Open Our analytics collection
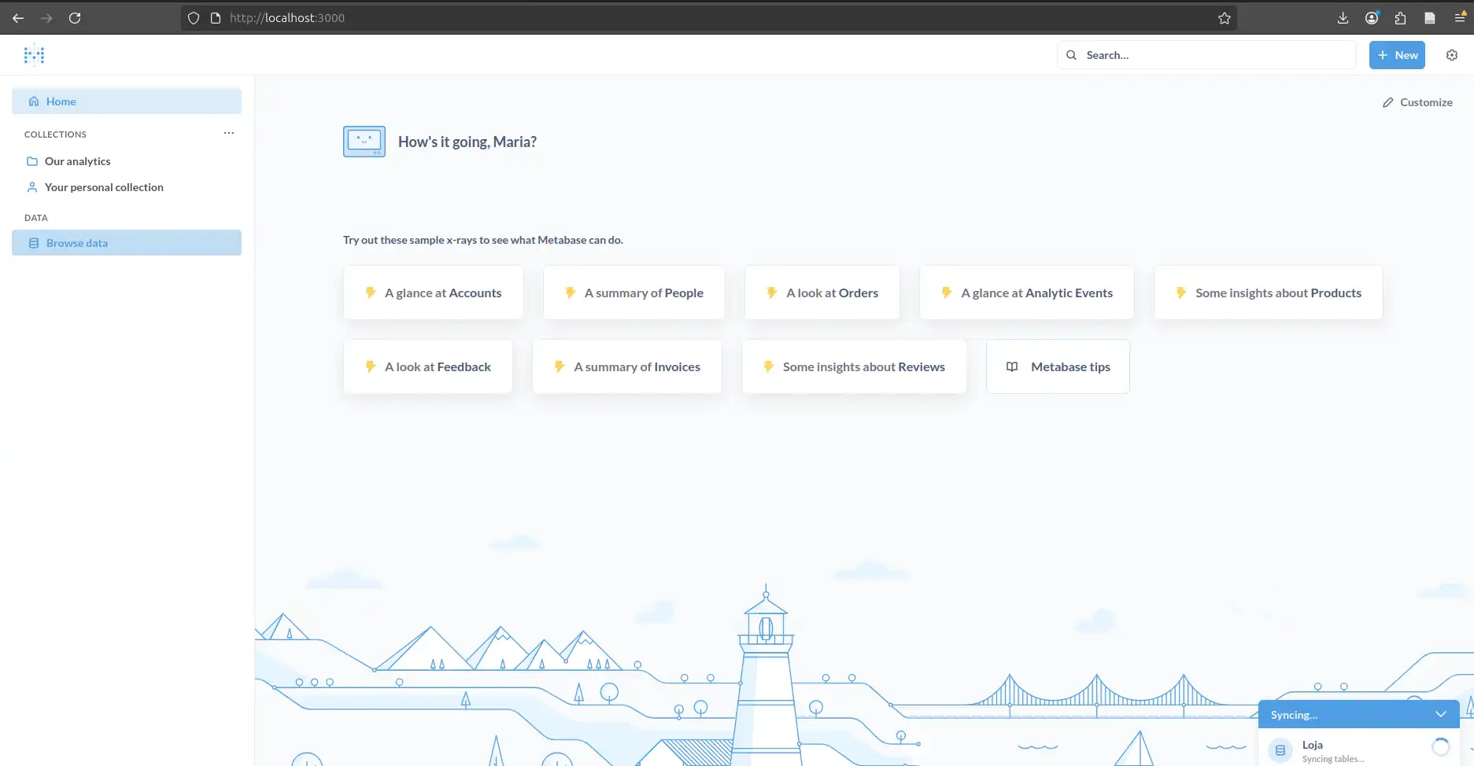The image size is (1474, 766). coord(127,161)
